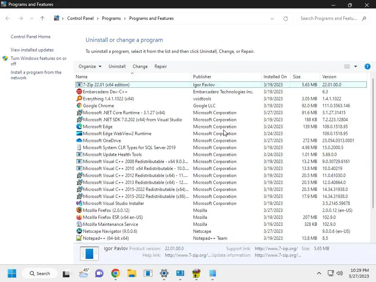Click the Everything search magnifier icon
Screen dimensions: 376x282
[x=79, y=98]
